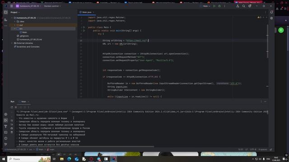This screenshot has height=162, width=289.
Task: Open the Project tool window folder icon
Action: [x=6, y=12]
